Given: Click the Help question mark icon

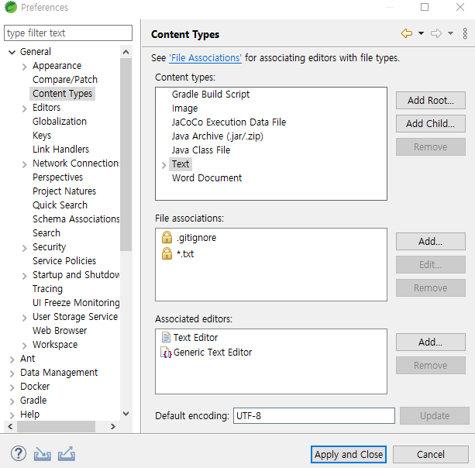Looking at the screenshot, I should pos(19,453).
